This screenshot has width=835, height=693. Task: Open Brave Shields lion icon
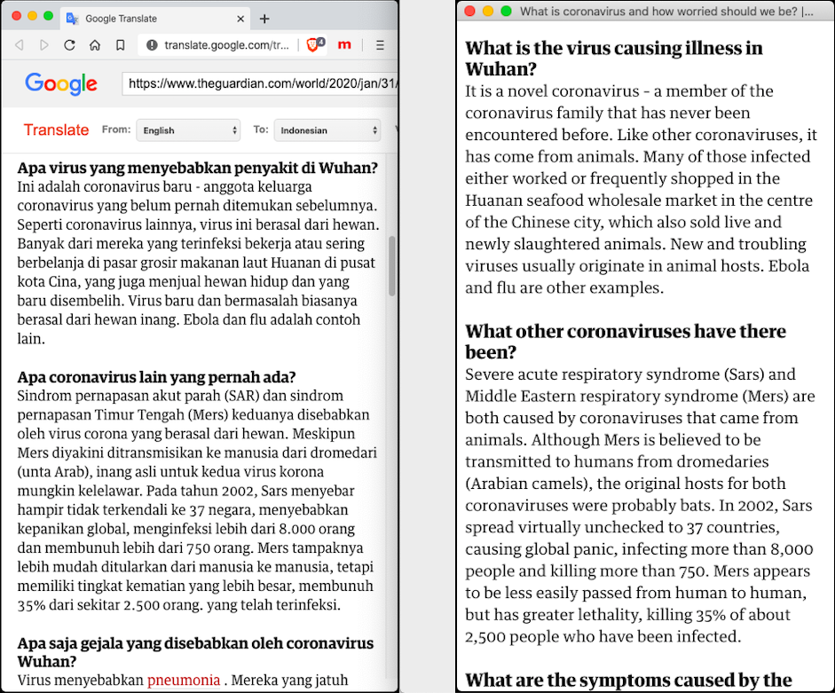(x=314, y=44)
